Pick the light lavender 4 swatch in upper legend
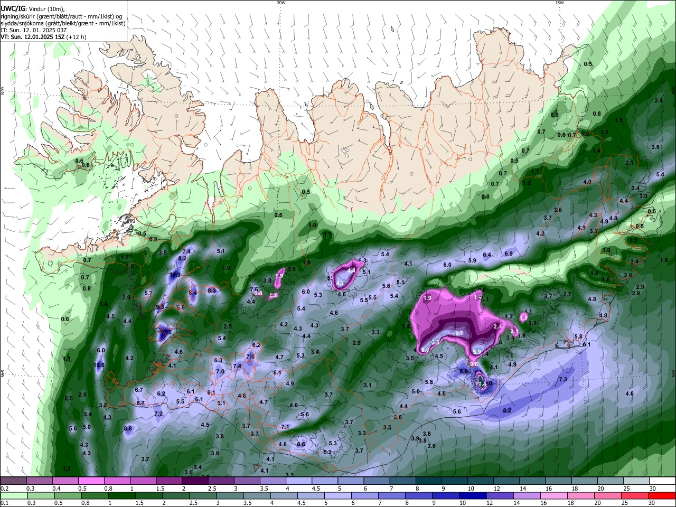Viewport: 676px width, 507px height. (299, 481)
